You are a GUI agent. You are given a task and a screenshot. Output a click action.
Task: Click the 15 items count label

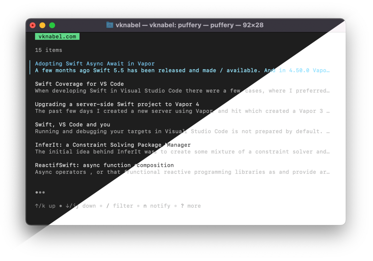pyautogui.click(x=48, y=50)
